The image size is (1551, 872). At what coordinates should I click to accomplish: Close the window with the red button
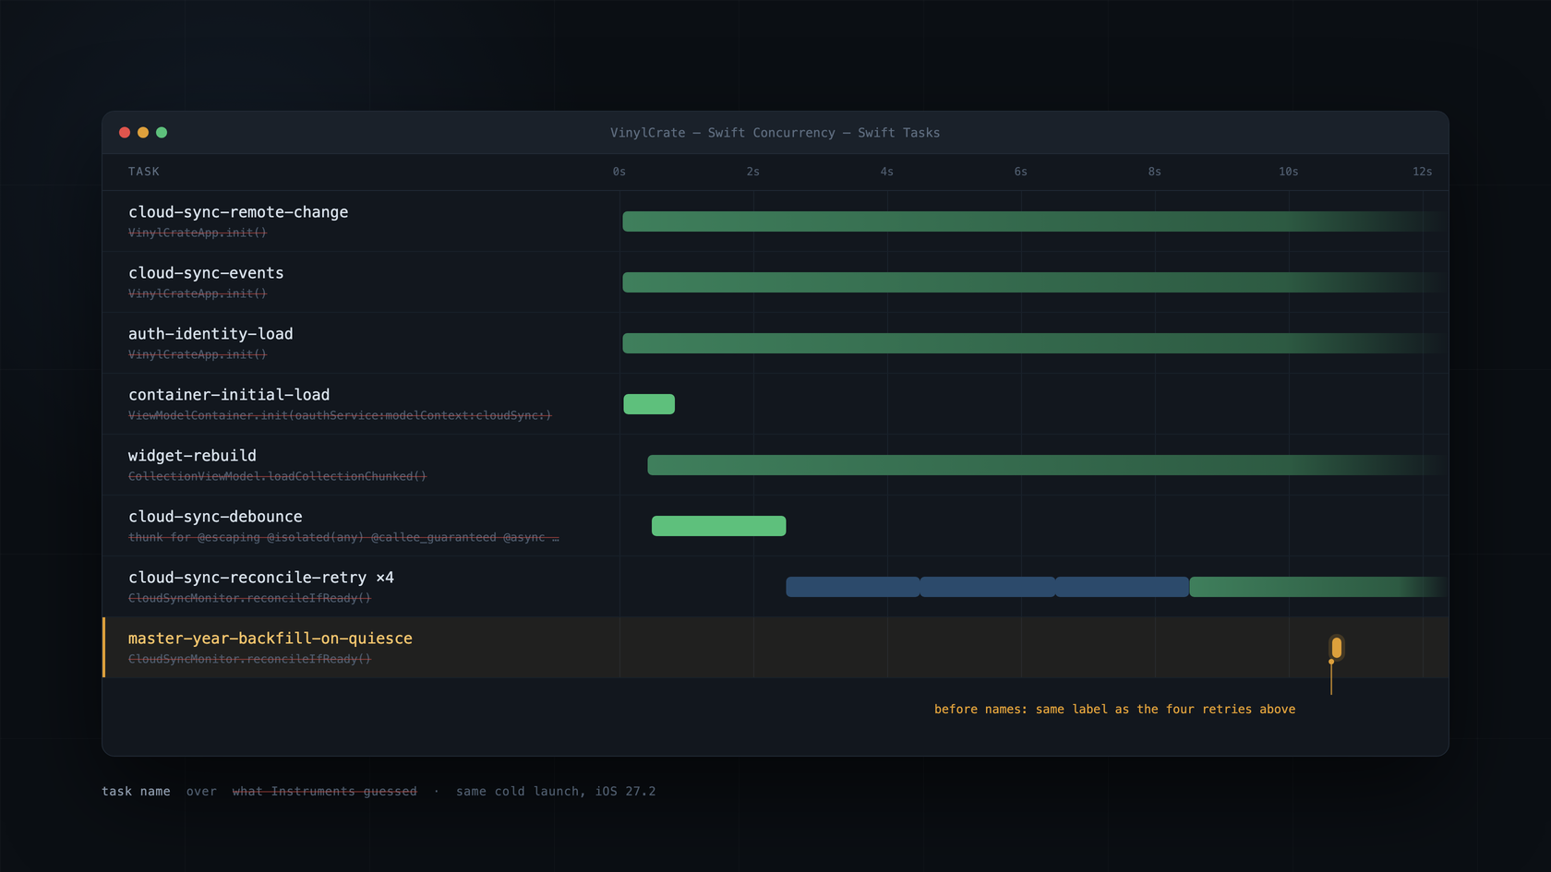coord(125,133)
